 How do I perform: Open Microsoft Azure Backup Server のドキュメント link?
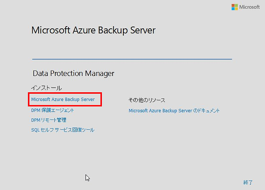pyautogui.click(x=174, y=111)
